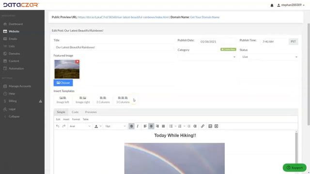Open the Lists section
The height and width of the screenshot is (174, 310).
pyautogui.click(x=12, y=46)
